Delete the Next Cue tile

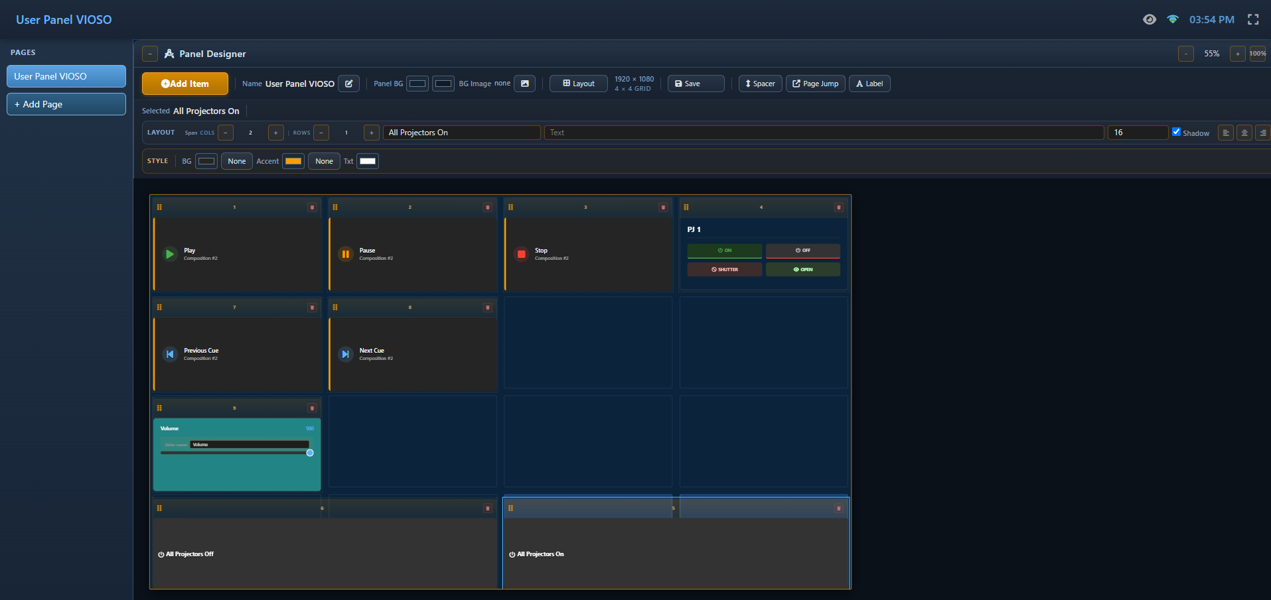487,308
